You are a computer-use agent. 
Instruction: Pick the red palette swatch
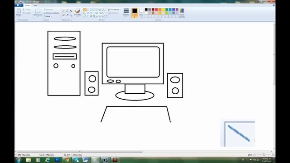click(156, 10)
